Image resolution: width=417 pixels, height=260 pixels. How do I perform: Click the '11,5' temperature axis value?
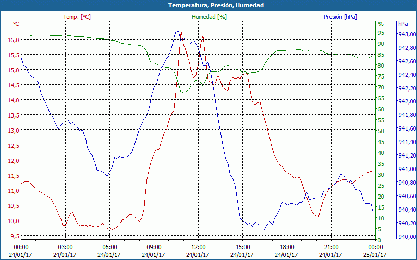14,176
